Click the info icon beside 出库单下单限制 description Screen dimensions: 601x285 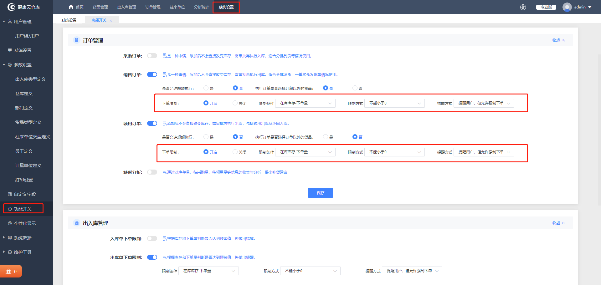tap(164, 257)
